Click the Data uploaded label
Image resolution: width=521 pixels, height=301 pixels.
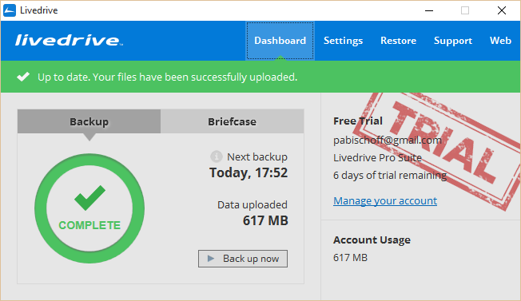point(253,204)
